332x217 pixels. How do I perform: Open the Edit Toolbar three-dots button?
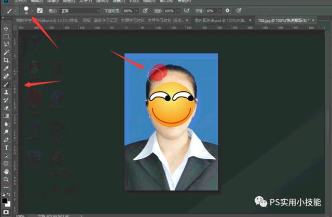[x=6, y=187]
